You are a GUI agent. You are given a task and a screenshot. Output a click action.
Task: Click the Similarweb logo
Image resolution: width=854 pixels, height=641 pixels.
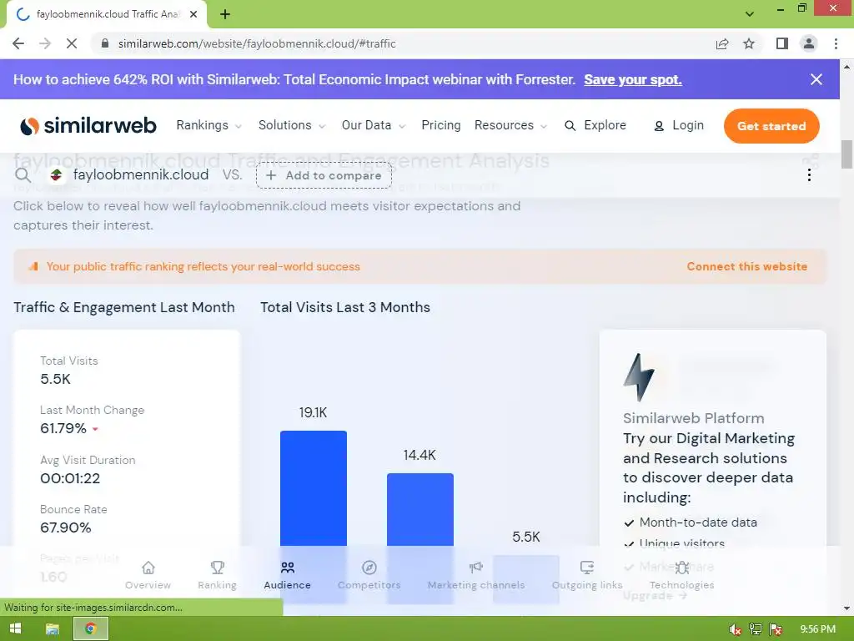pyautogui.click(x=88, y=126)
